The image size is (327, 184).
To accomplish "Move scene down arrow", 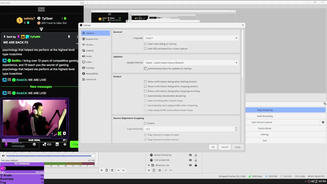I will pyautogui.click(x=123, y=170).
